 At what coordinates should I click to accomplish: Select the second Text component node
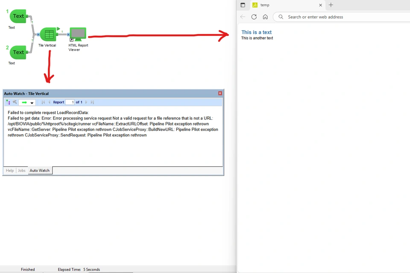(18, 52)
